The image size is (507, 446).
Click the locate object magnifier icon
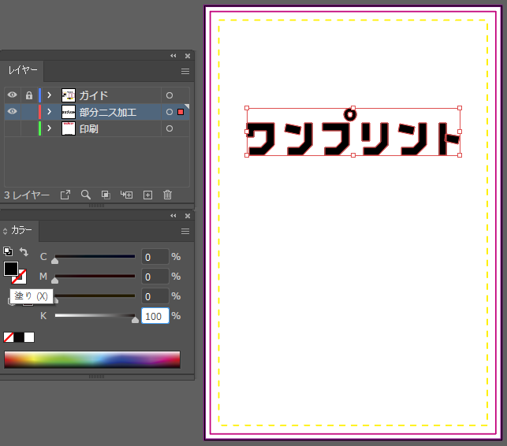[85, 195]
